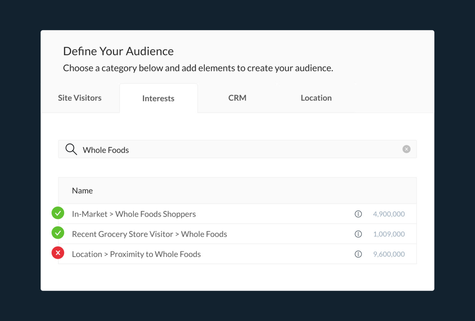The width and height of the screenshot is (475, 321).
Task: Click the green checkmark beside Recent Grocery Store Visitor
Action: tap(58, 233)
